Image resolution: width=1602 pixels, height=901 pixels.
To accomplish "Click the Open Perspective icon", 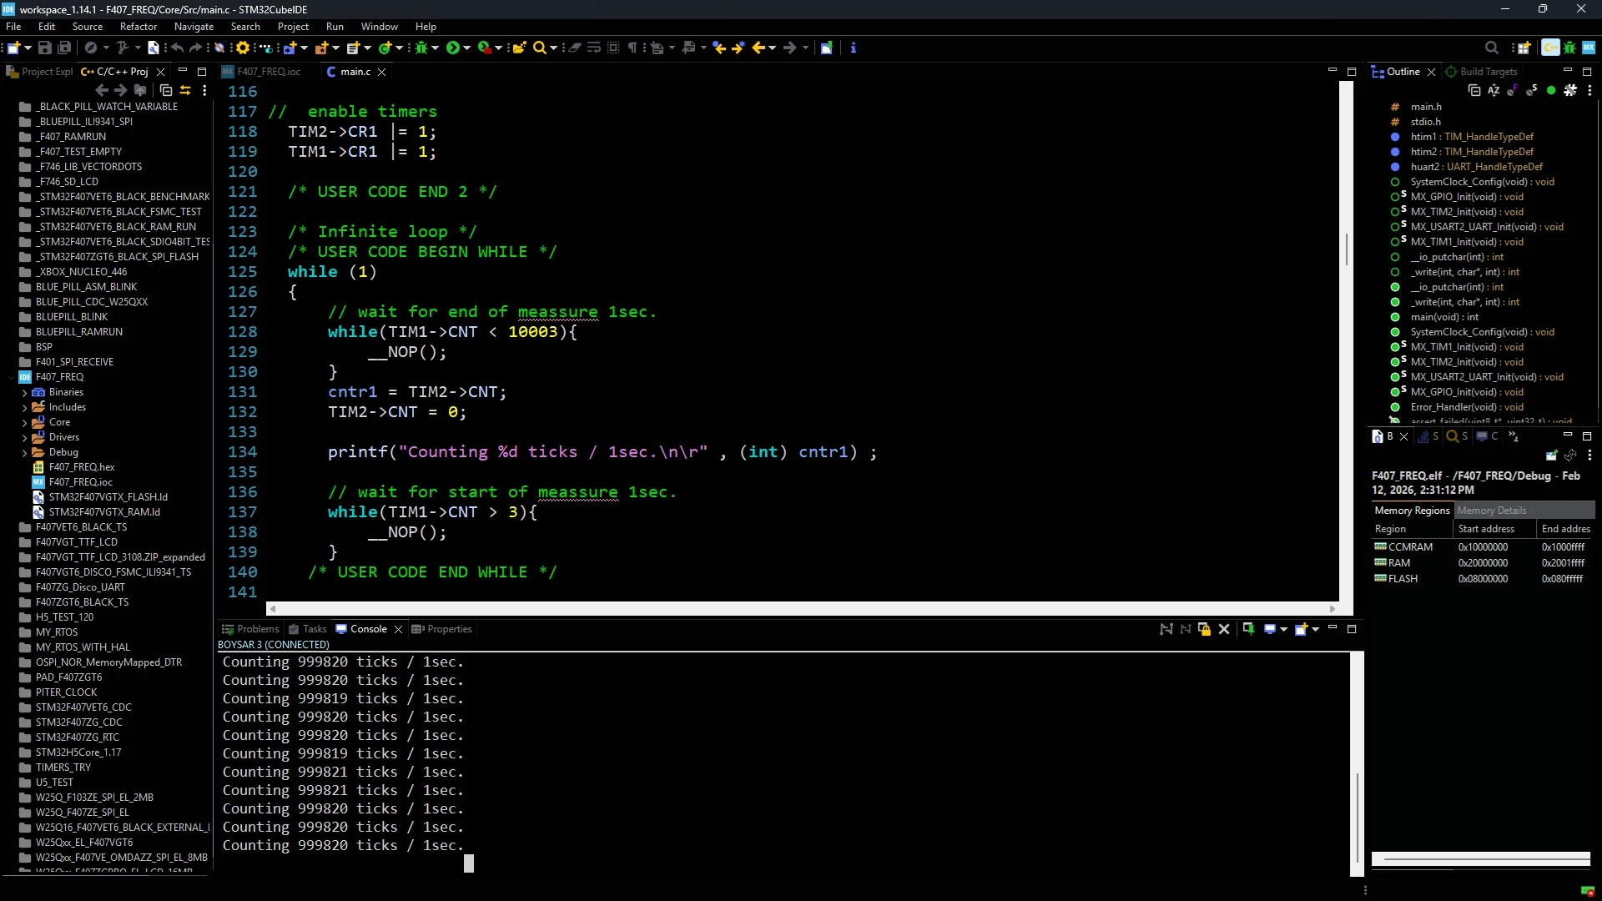I will click(1524, 48).
